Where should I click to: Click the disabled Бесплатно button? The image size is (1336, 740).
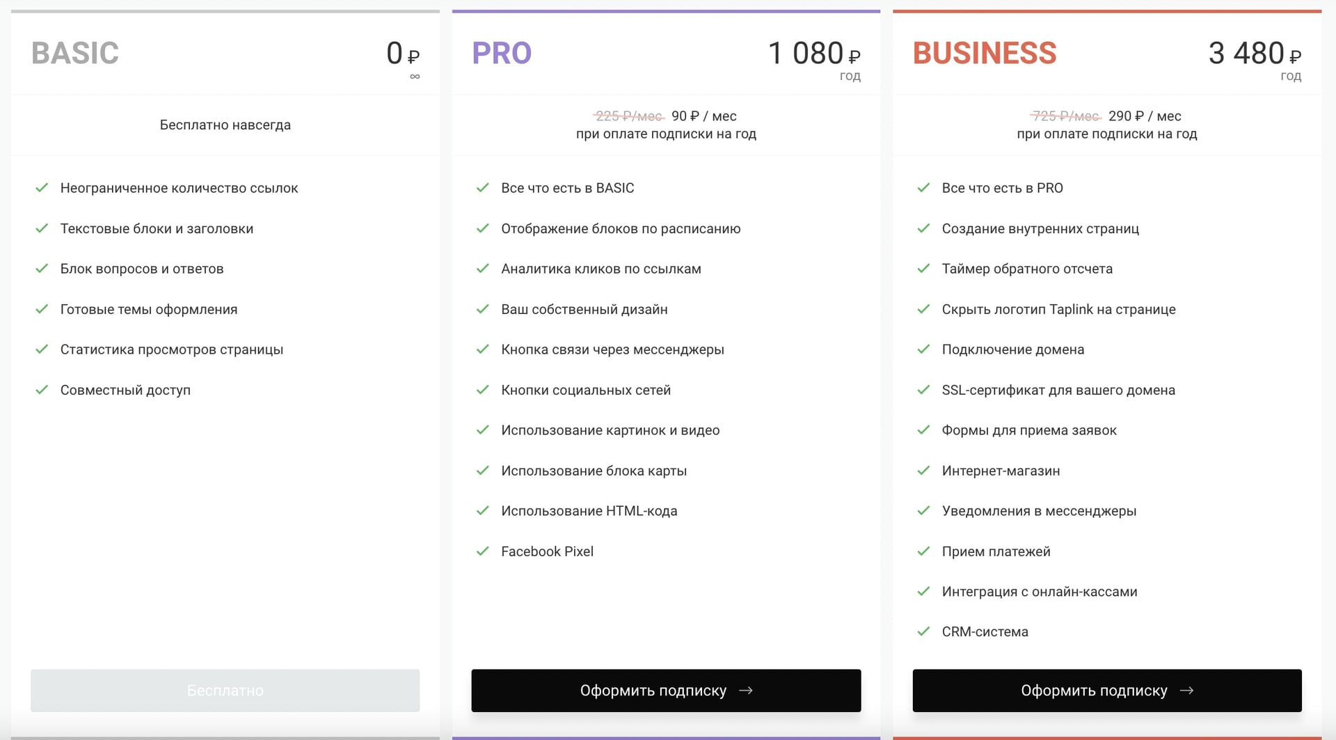click(x=225, y=690)
